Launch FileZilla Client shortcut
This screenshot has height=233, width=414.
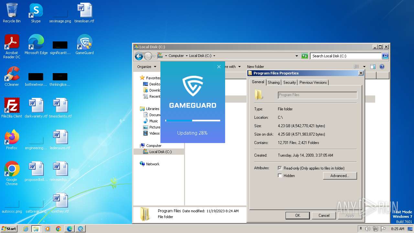(12, 108)
